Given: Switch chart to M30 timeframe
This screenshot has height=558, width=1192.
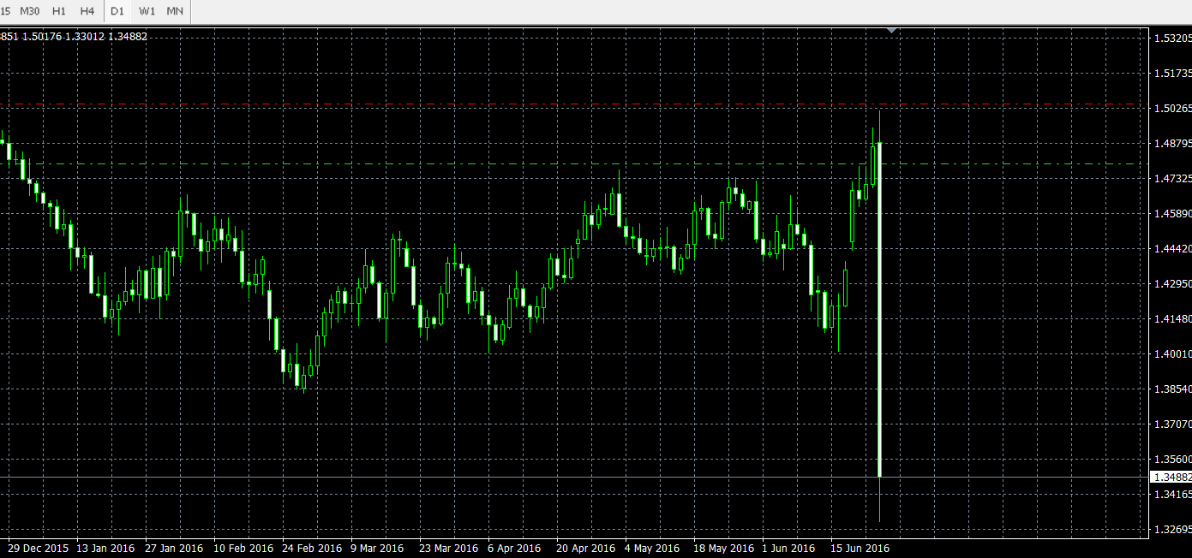Looking at the screenshot, I should [30, 11].
